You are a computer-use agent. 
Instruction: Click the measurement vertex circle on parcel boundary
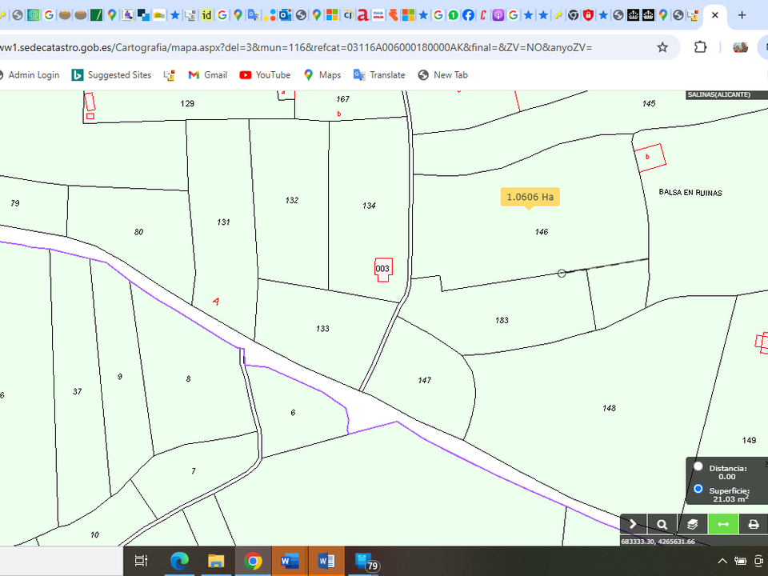click(562, 274)
